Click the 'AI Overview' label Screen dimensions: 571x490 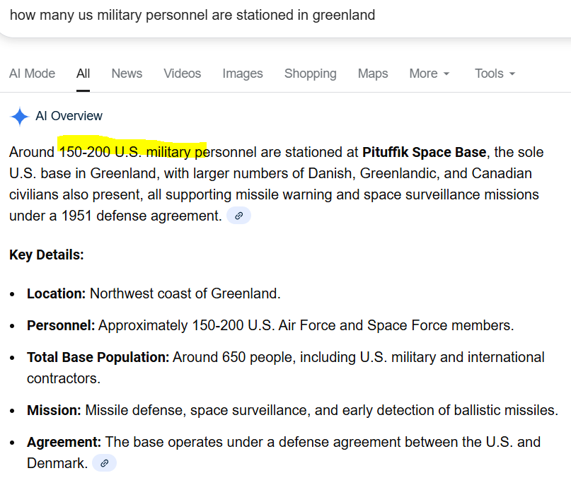(x=69, y=116)
